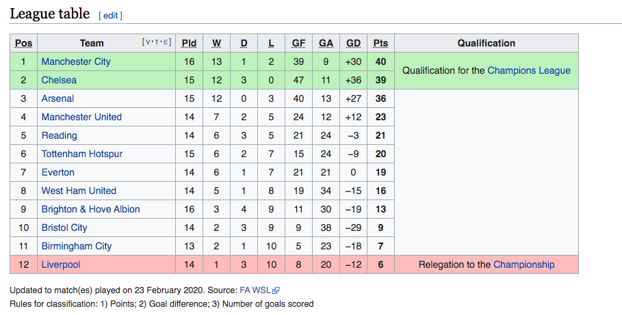Go to the Arsenal team article
The width and height of the screenshot is (622, 315).
pos(58,98)
